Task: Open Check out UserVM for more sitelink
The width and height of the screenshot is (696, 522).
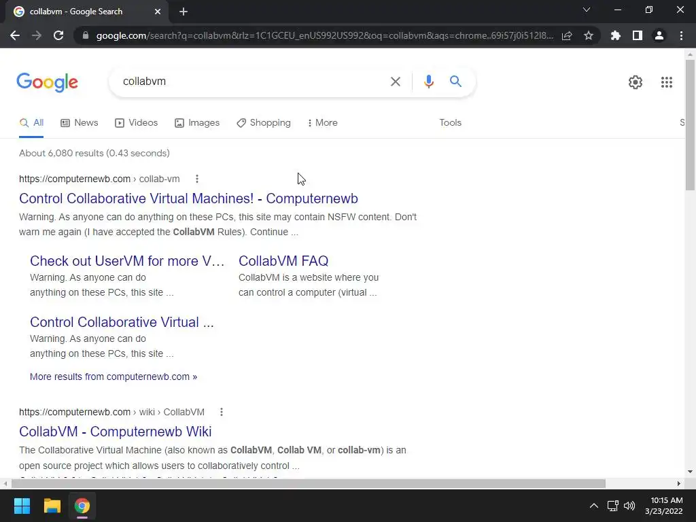Action: click(x=127, y=261)
